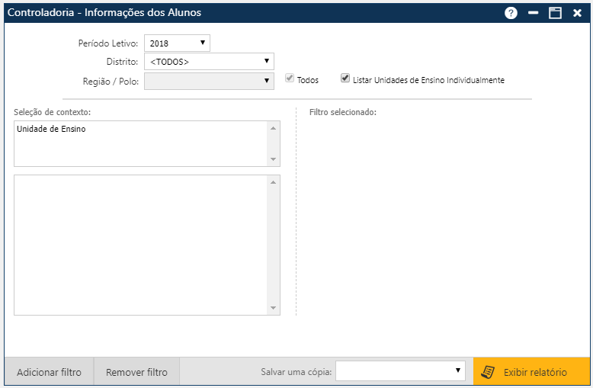
Task: Open the Região / Polo dropdown
Action: pos(209,81)
